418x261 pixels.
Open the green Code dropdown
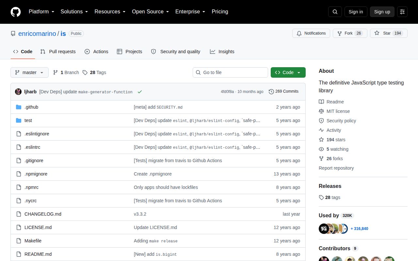click(288, 72)
